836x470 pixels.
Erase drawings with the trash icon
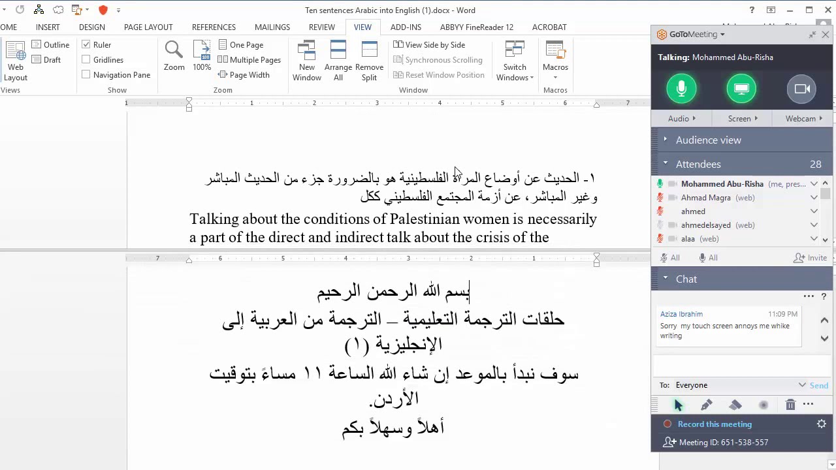(x=790, y=405)
